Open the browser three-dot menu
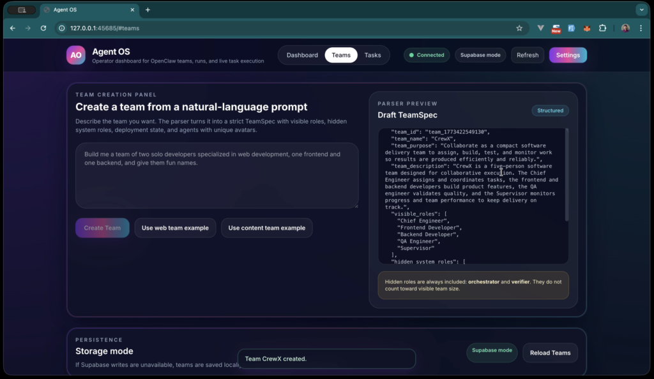This screenshot has height=379, width=654. pos(641,28)
